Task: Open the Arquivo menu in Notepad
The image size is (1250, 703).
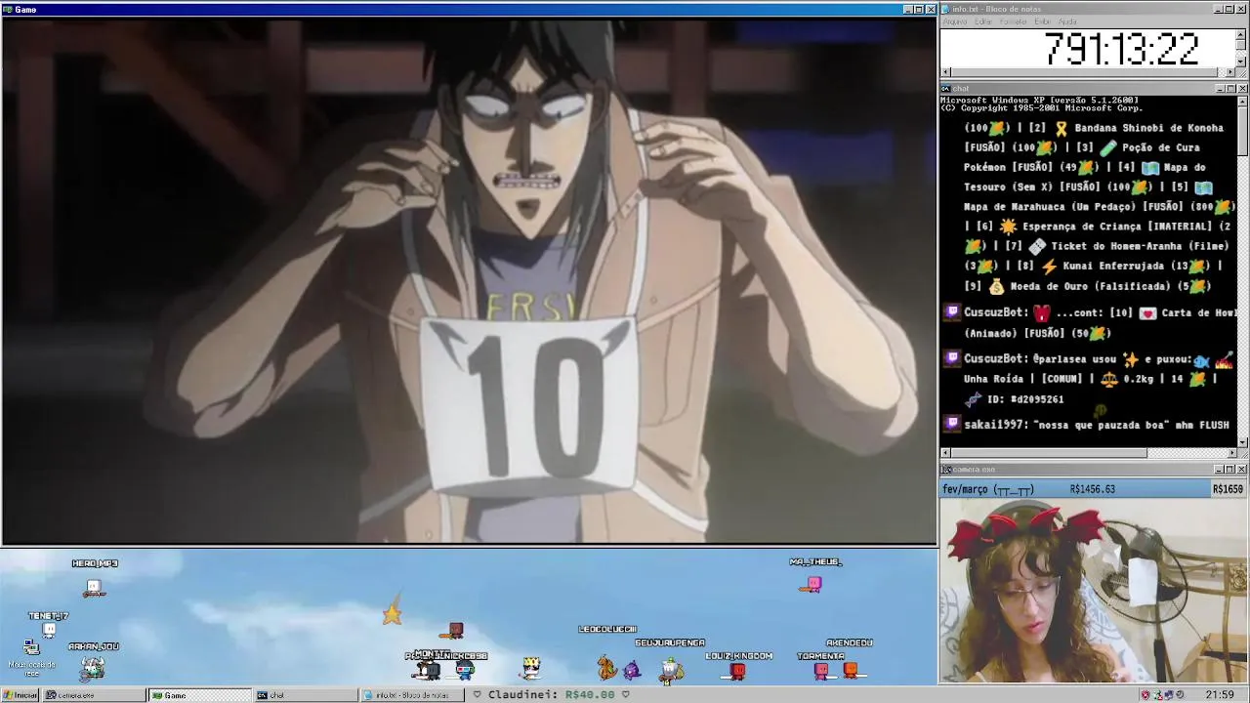Action: point(955,21)
